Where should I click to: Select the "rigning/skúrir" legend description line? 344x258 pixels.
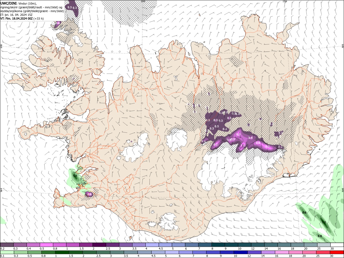tap(32, 7)
